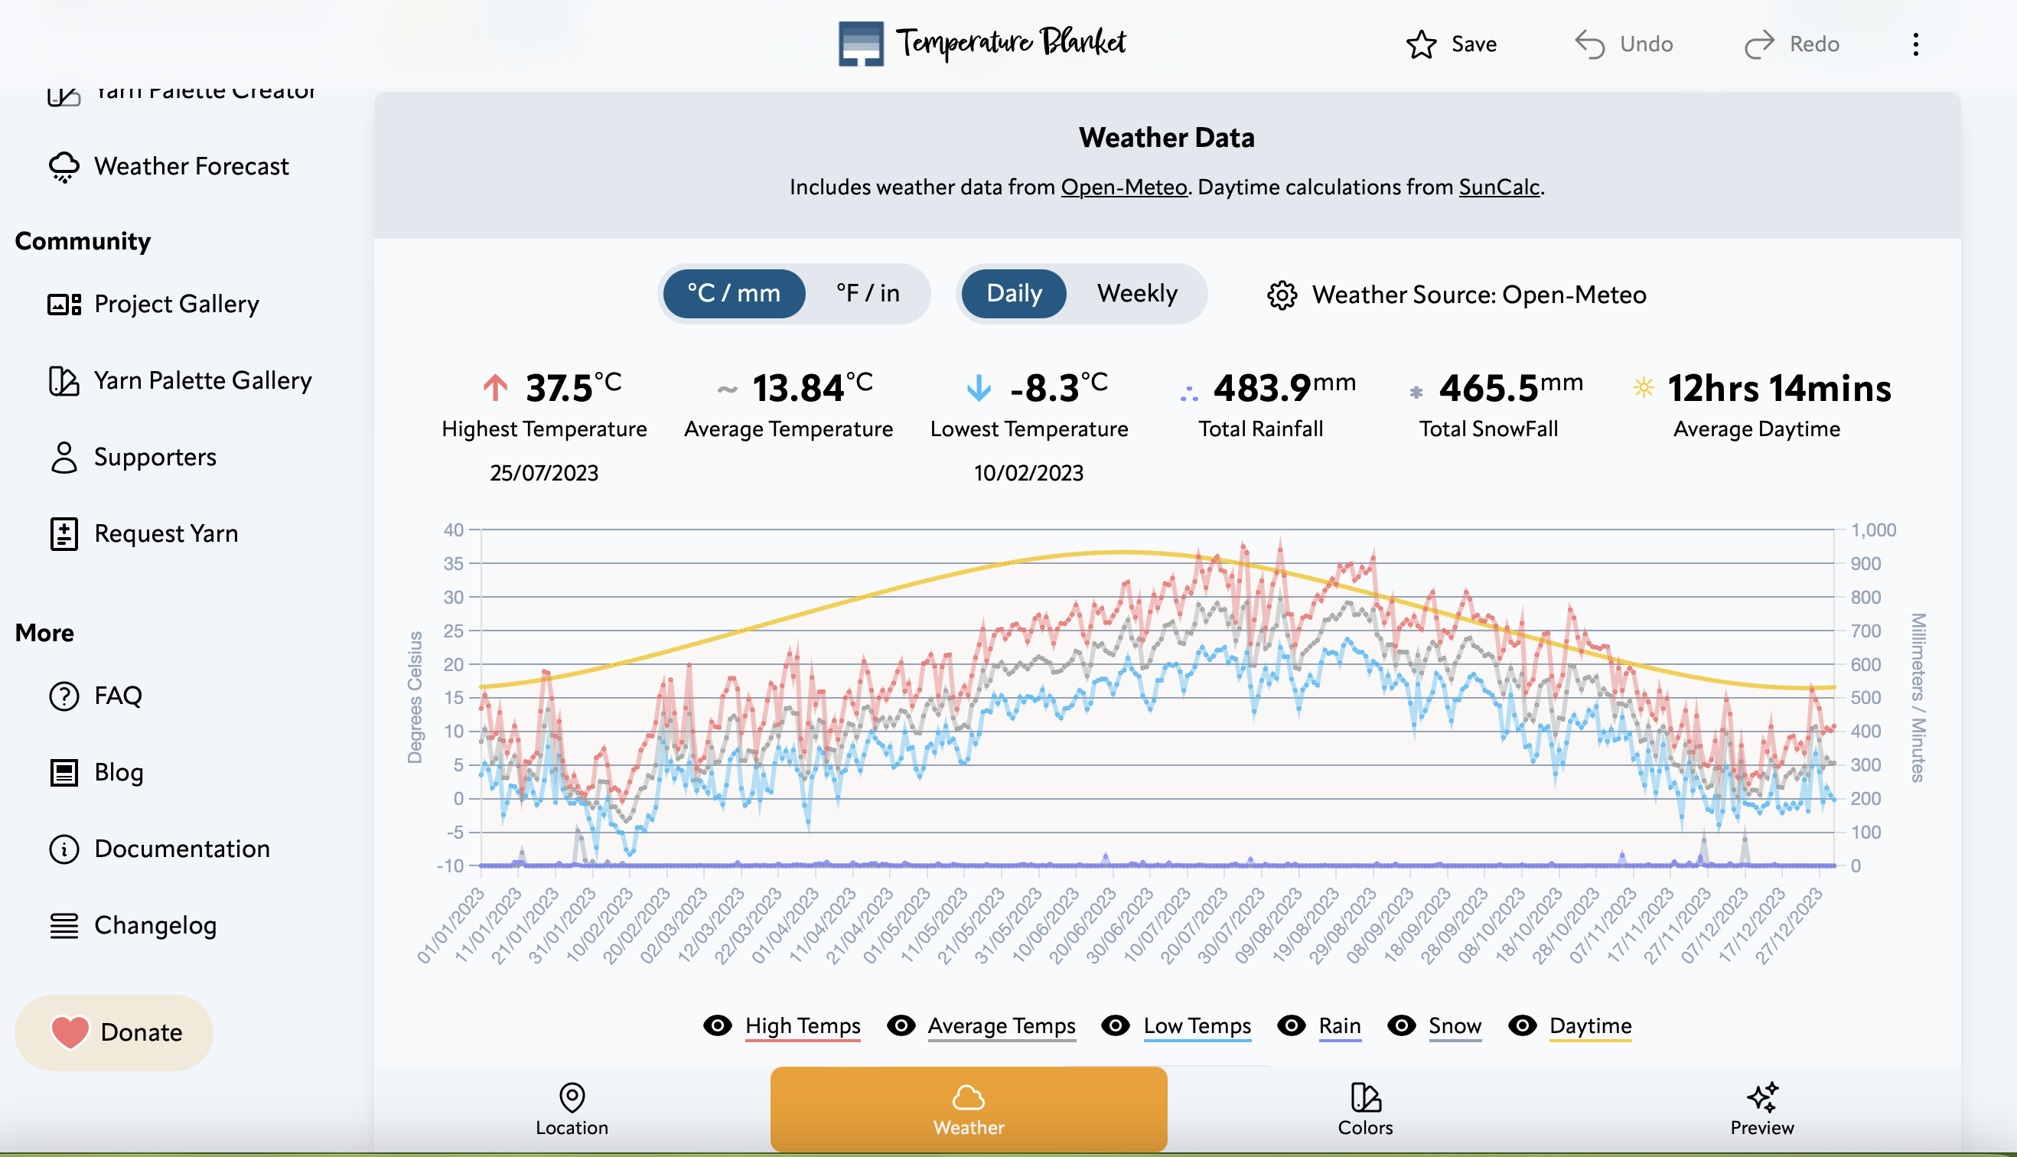Viewport: 2017px width, 1157px height.
Task: Open Weather Forecast from sidebar
Action: pos(191,166)
